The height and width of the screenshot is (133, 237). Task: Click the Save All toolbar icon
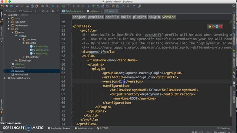7,6
